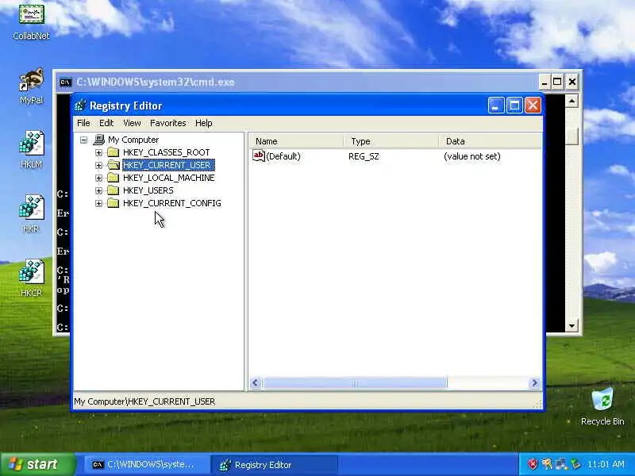Select the HKR registry file on desktop
Viewport: 635px width, 476px height.
(x=31, y=213)
